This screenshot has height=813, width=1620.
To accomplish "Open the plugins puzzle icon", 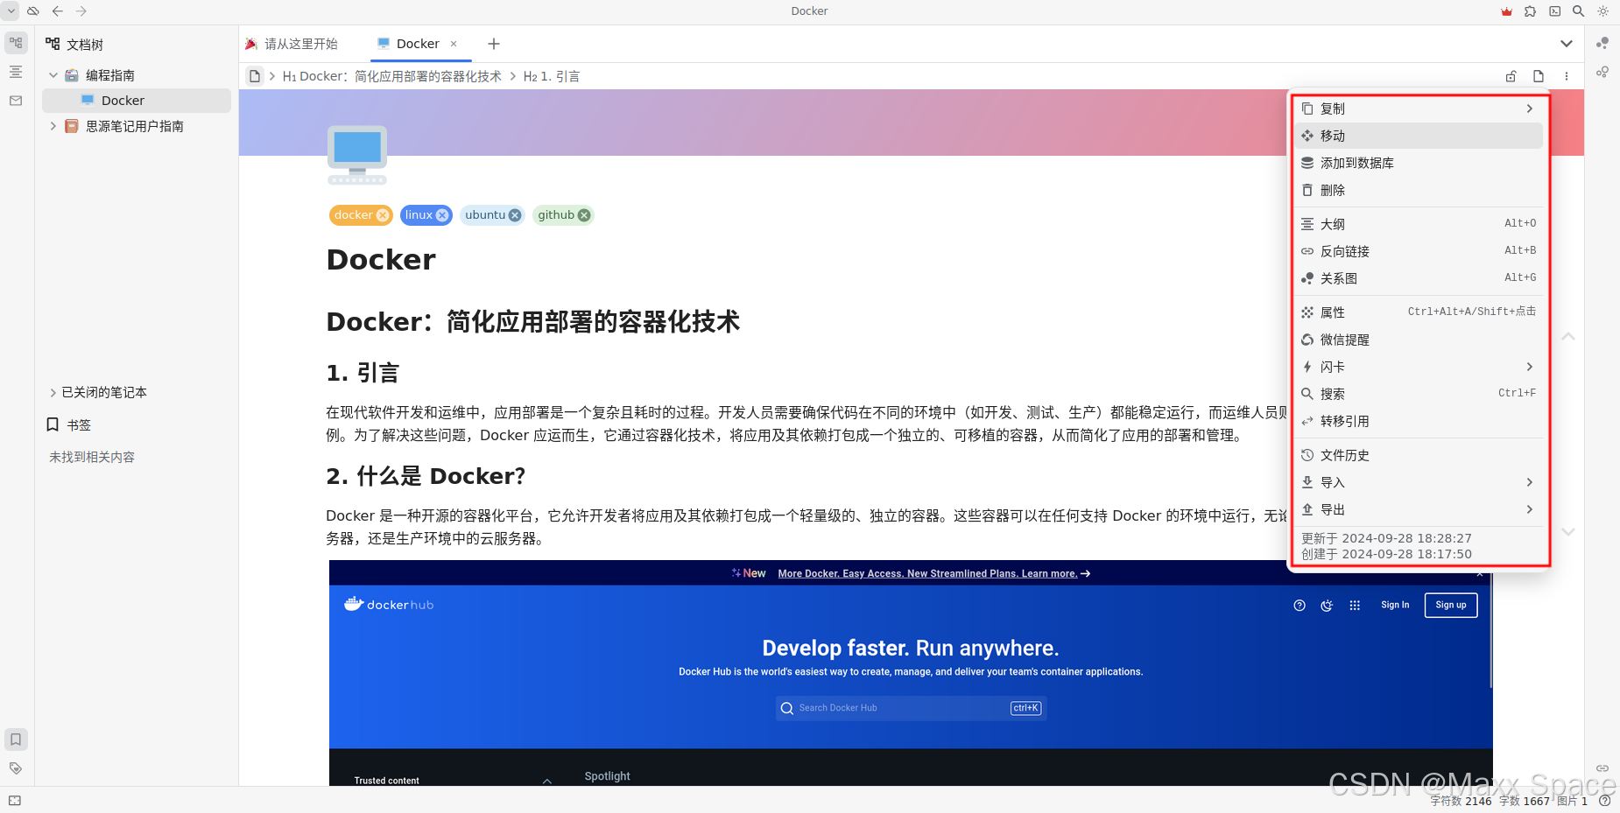I will [x=1530, y=11].
